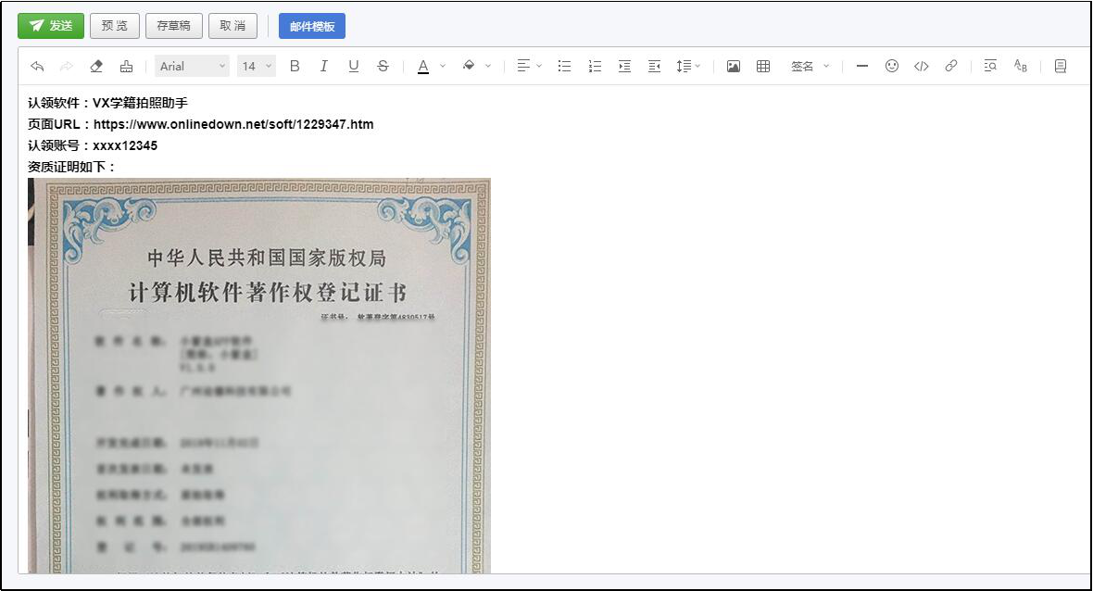The width and height of the screenshot is (1093, 591).
Task: Open the font size 14 dropdown
Action: pos(257,66)
